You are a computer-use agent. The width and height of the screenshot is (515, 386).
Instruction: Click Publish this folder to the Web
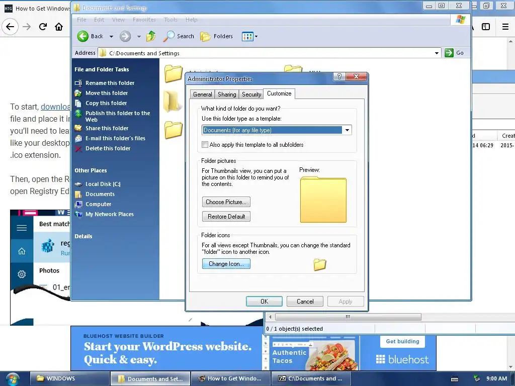[x=117, y=116]
